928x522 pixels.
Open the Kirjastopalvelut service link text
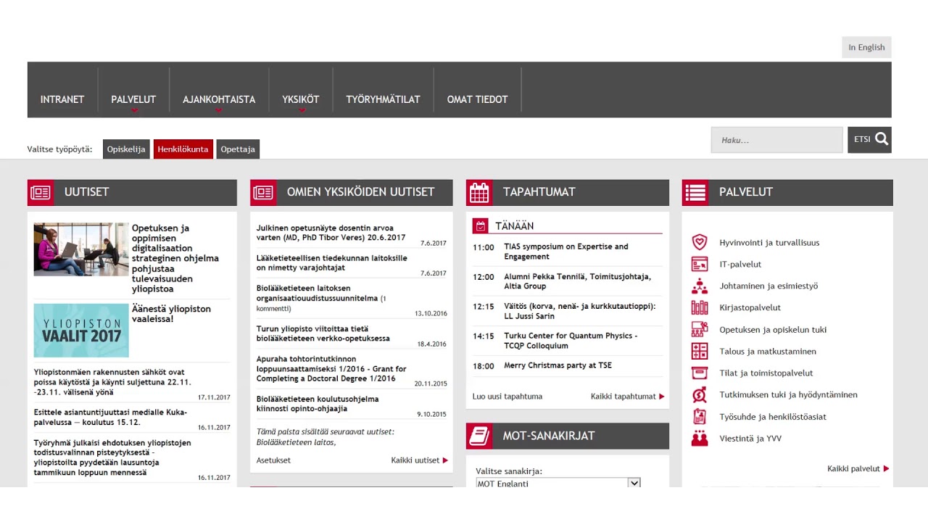click(750, 307)
